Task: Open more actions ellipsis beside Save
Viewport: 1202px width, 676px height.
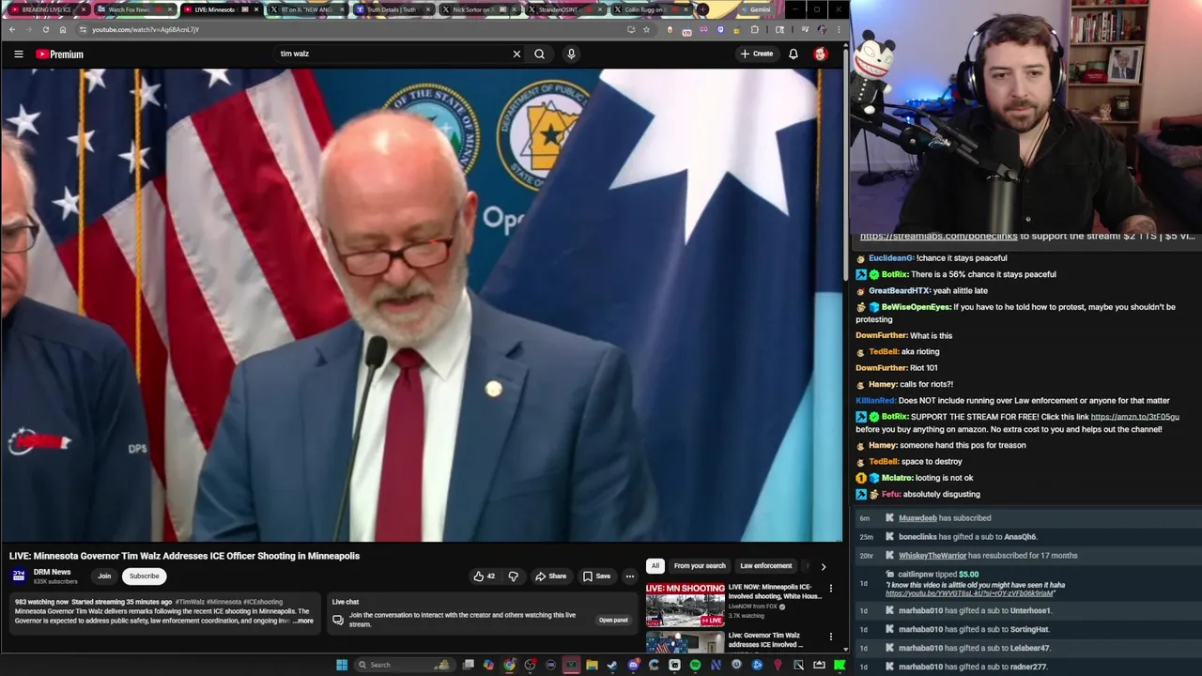Action: point(630,576)
